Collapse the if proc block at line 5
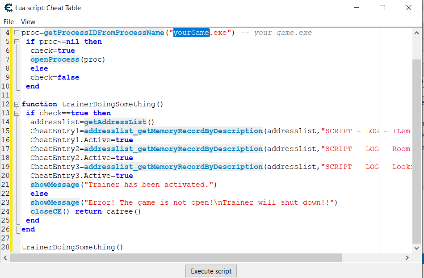This screenshot has width=424, height=278. [16, 41]
